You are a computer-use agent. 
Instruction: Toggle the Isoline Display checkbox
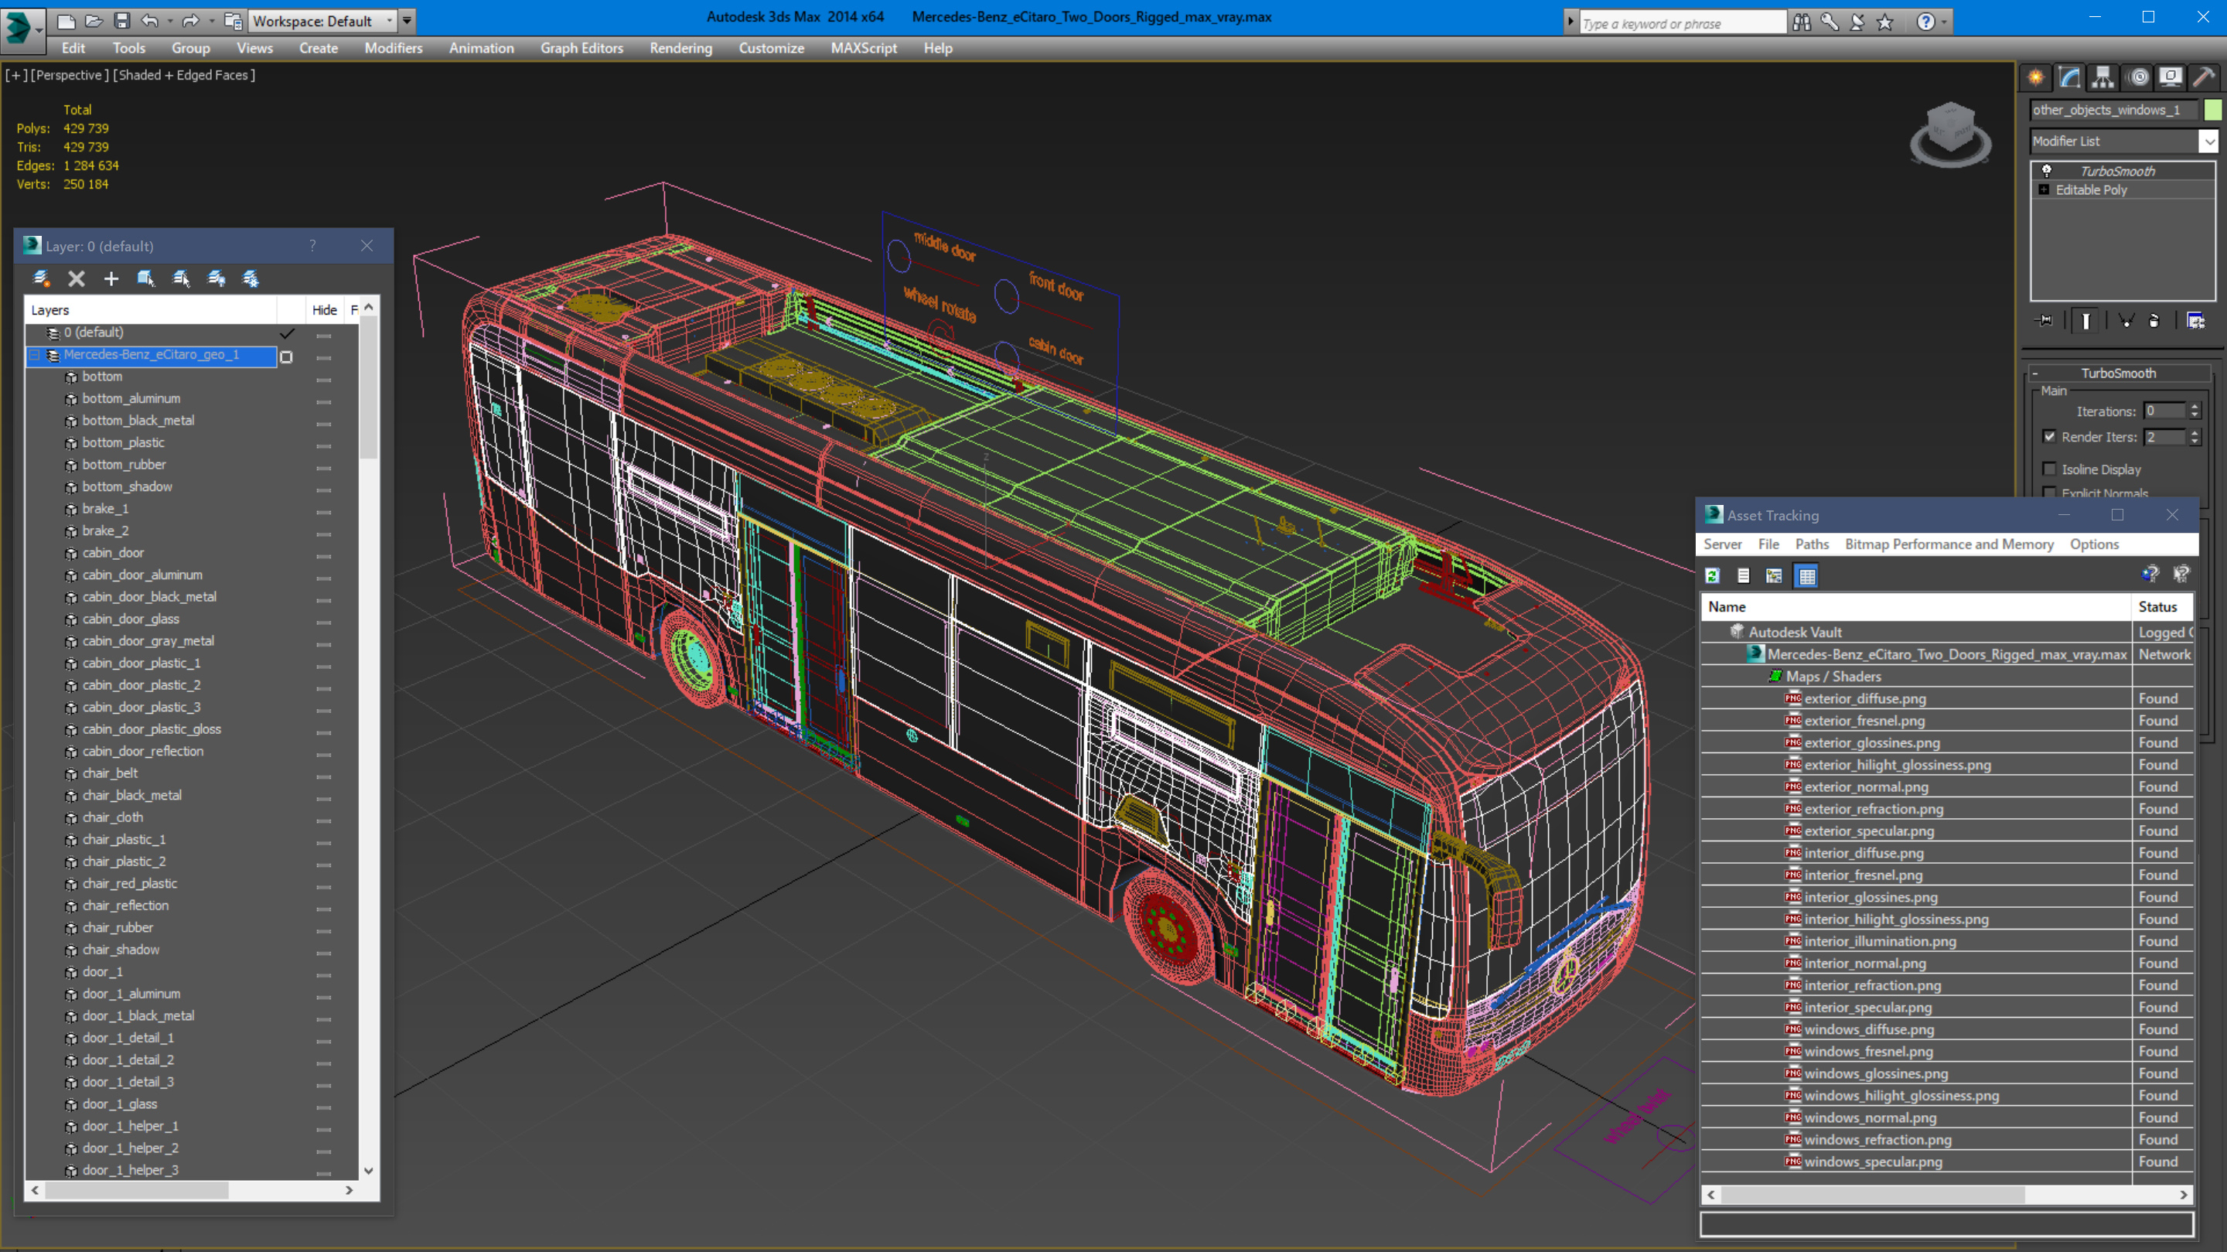(x=2049, y=469)
